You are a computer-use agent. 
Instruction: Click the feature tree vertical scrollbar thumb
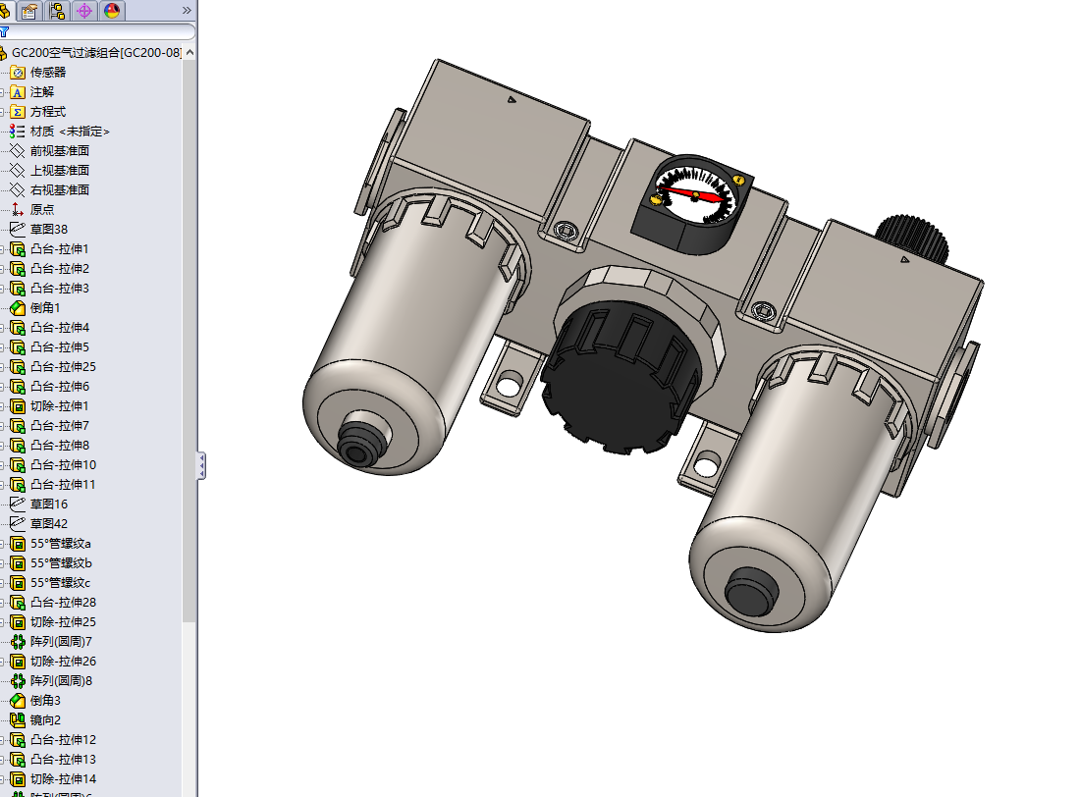pos(189,341)
